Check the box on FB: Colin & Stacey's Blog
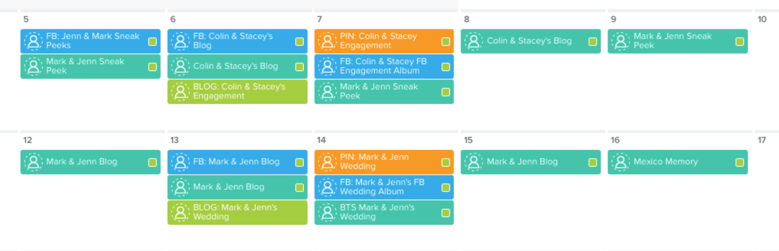The image size is (779, 251). click(x=300, y=42)
